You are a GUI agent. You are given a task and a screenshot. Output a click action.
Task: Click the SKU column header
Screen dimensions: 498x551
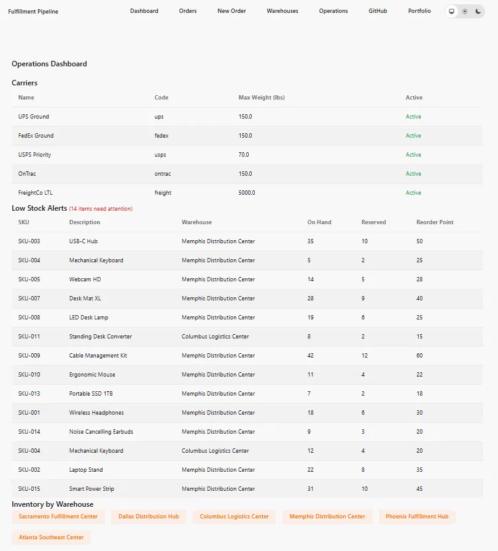coord(23,222)
